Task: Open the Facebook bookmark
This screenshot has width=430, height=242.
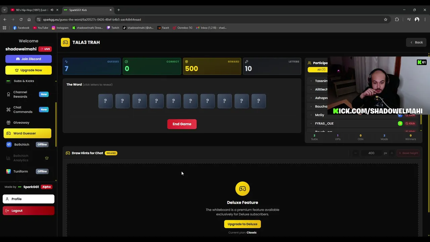Action: pos(21,28)
